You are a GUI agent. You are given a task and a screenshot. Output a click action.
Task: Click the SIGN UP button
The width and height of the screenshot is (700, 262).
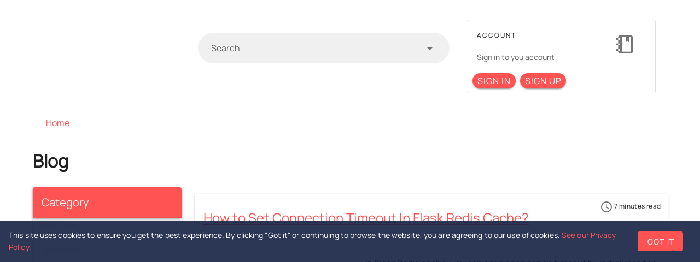point(543,81)
